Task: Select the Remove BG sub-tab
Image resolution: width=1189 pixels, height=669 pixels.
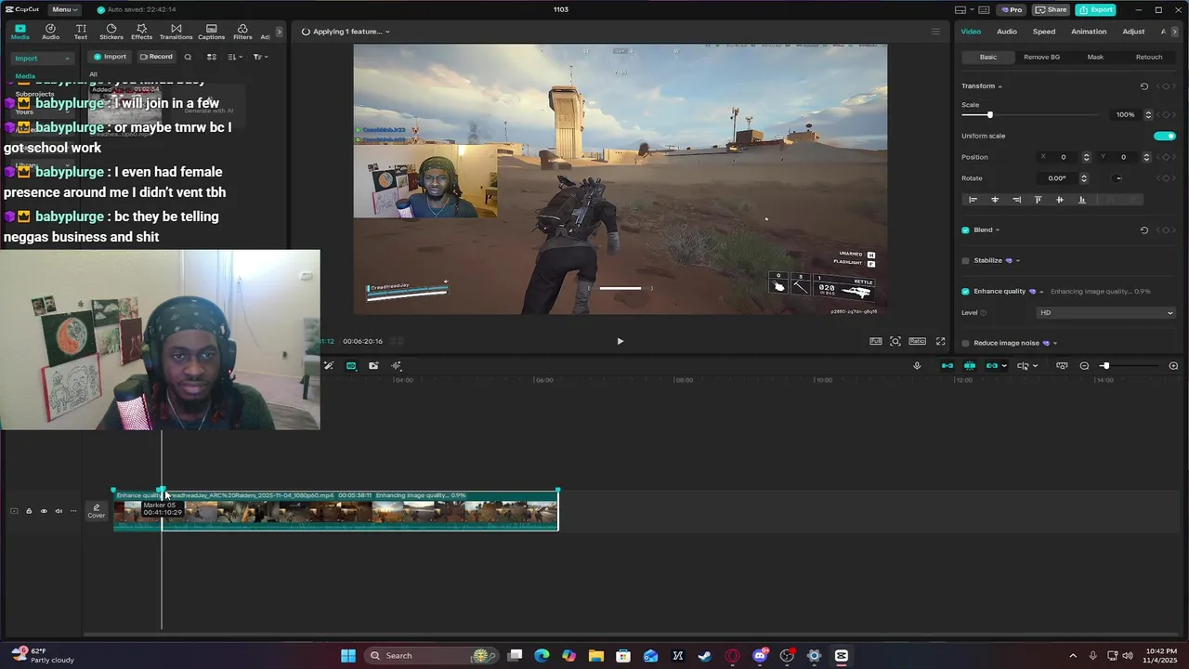Action: [1041, 58]
